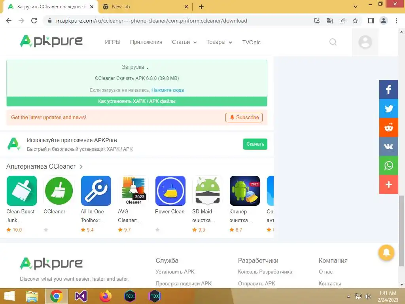Click the address bar URL

pyautogui.click(x=151, y=21)
